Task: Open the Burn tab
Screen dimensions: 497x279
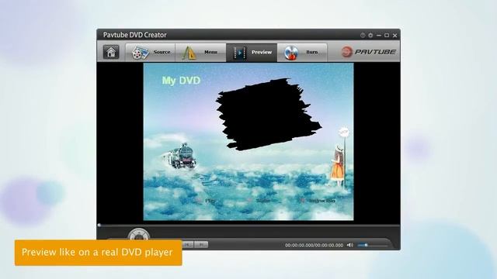Action: (x=302, y=52)
